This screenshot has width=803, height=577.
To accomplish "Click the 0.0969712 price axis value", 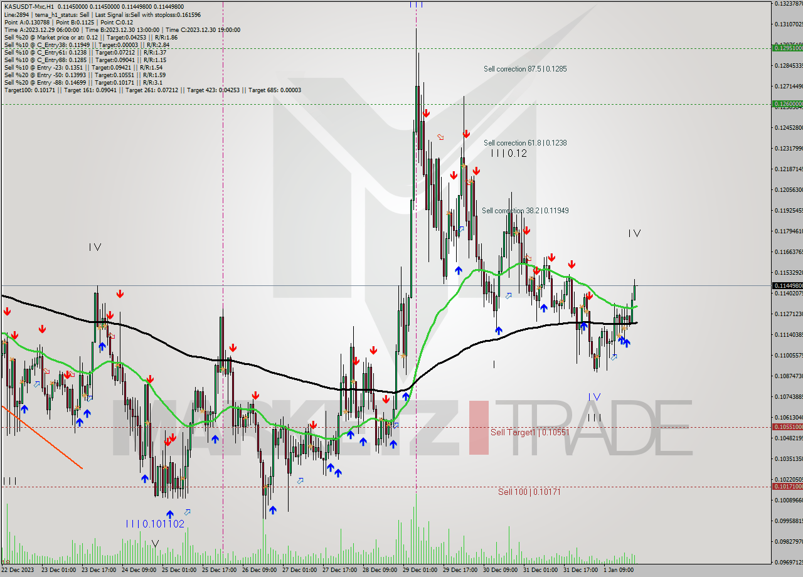I will point(788,562).
